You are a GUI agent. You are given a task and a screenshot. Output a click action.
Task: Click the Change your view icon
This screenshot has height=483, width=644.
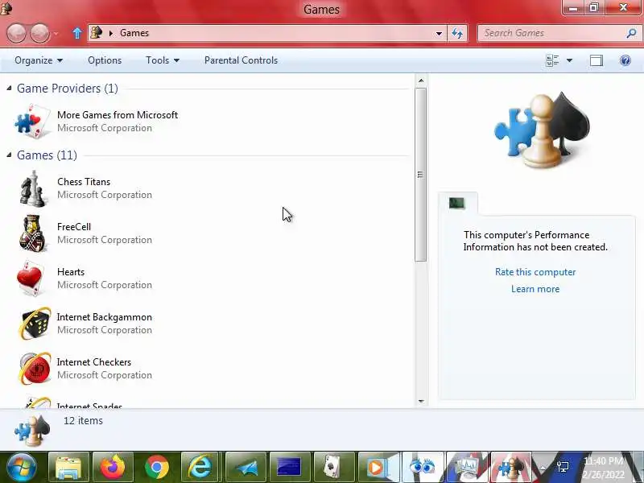pyautogui.click(x=552, y=60)
